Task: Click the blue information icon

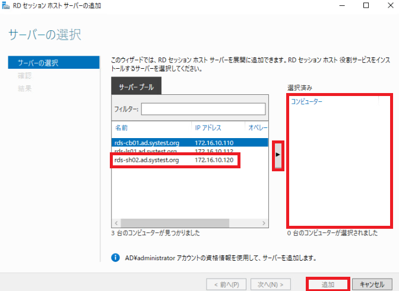Action: point(115,258)
